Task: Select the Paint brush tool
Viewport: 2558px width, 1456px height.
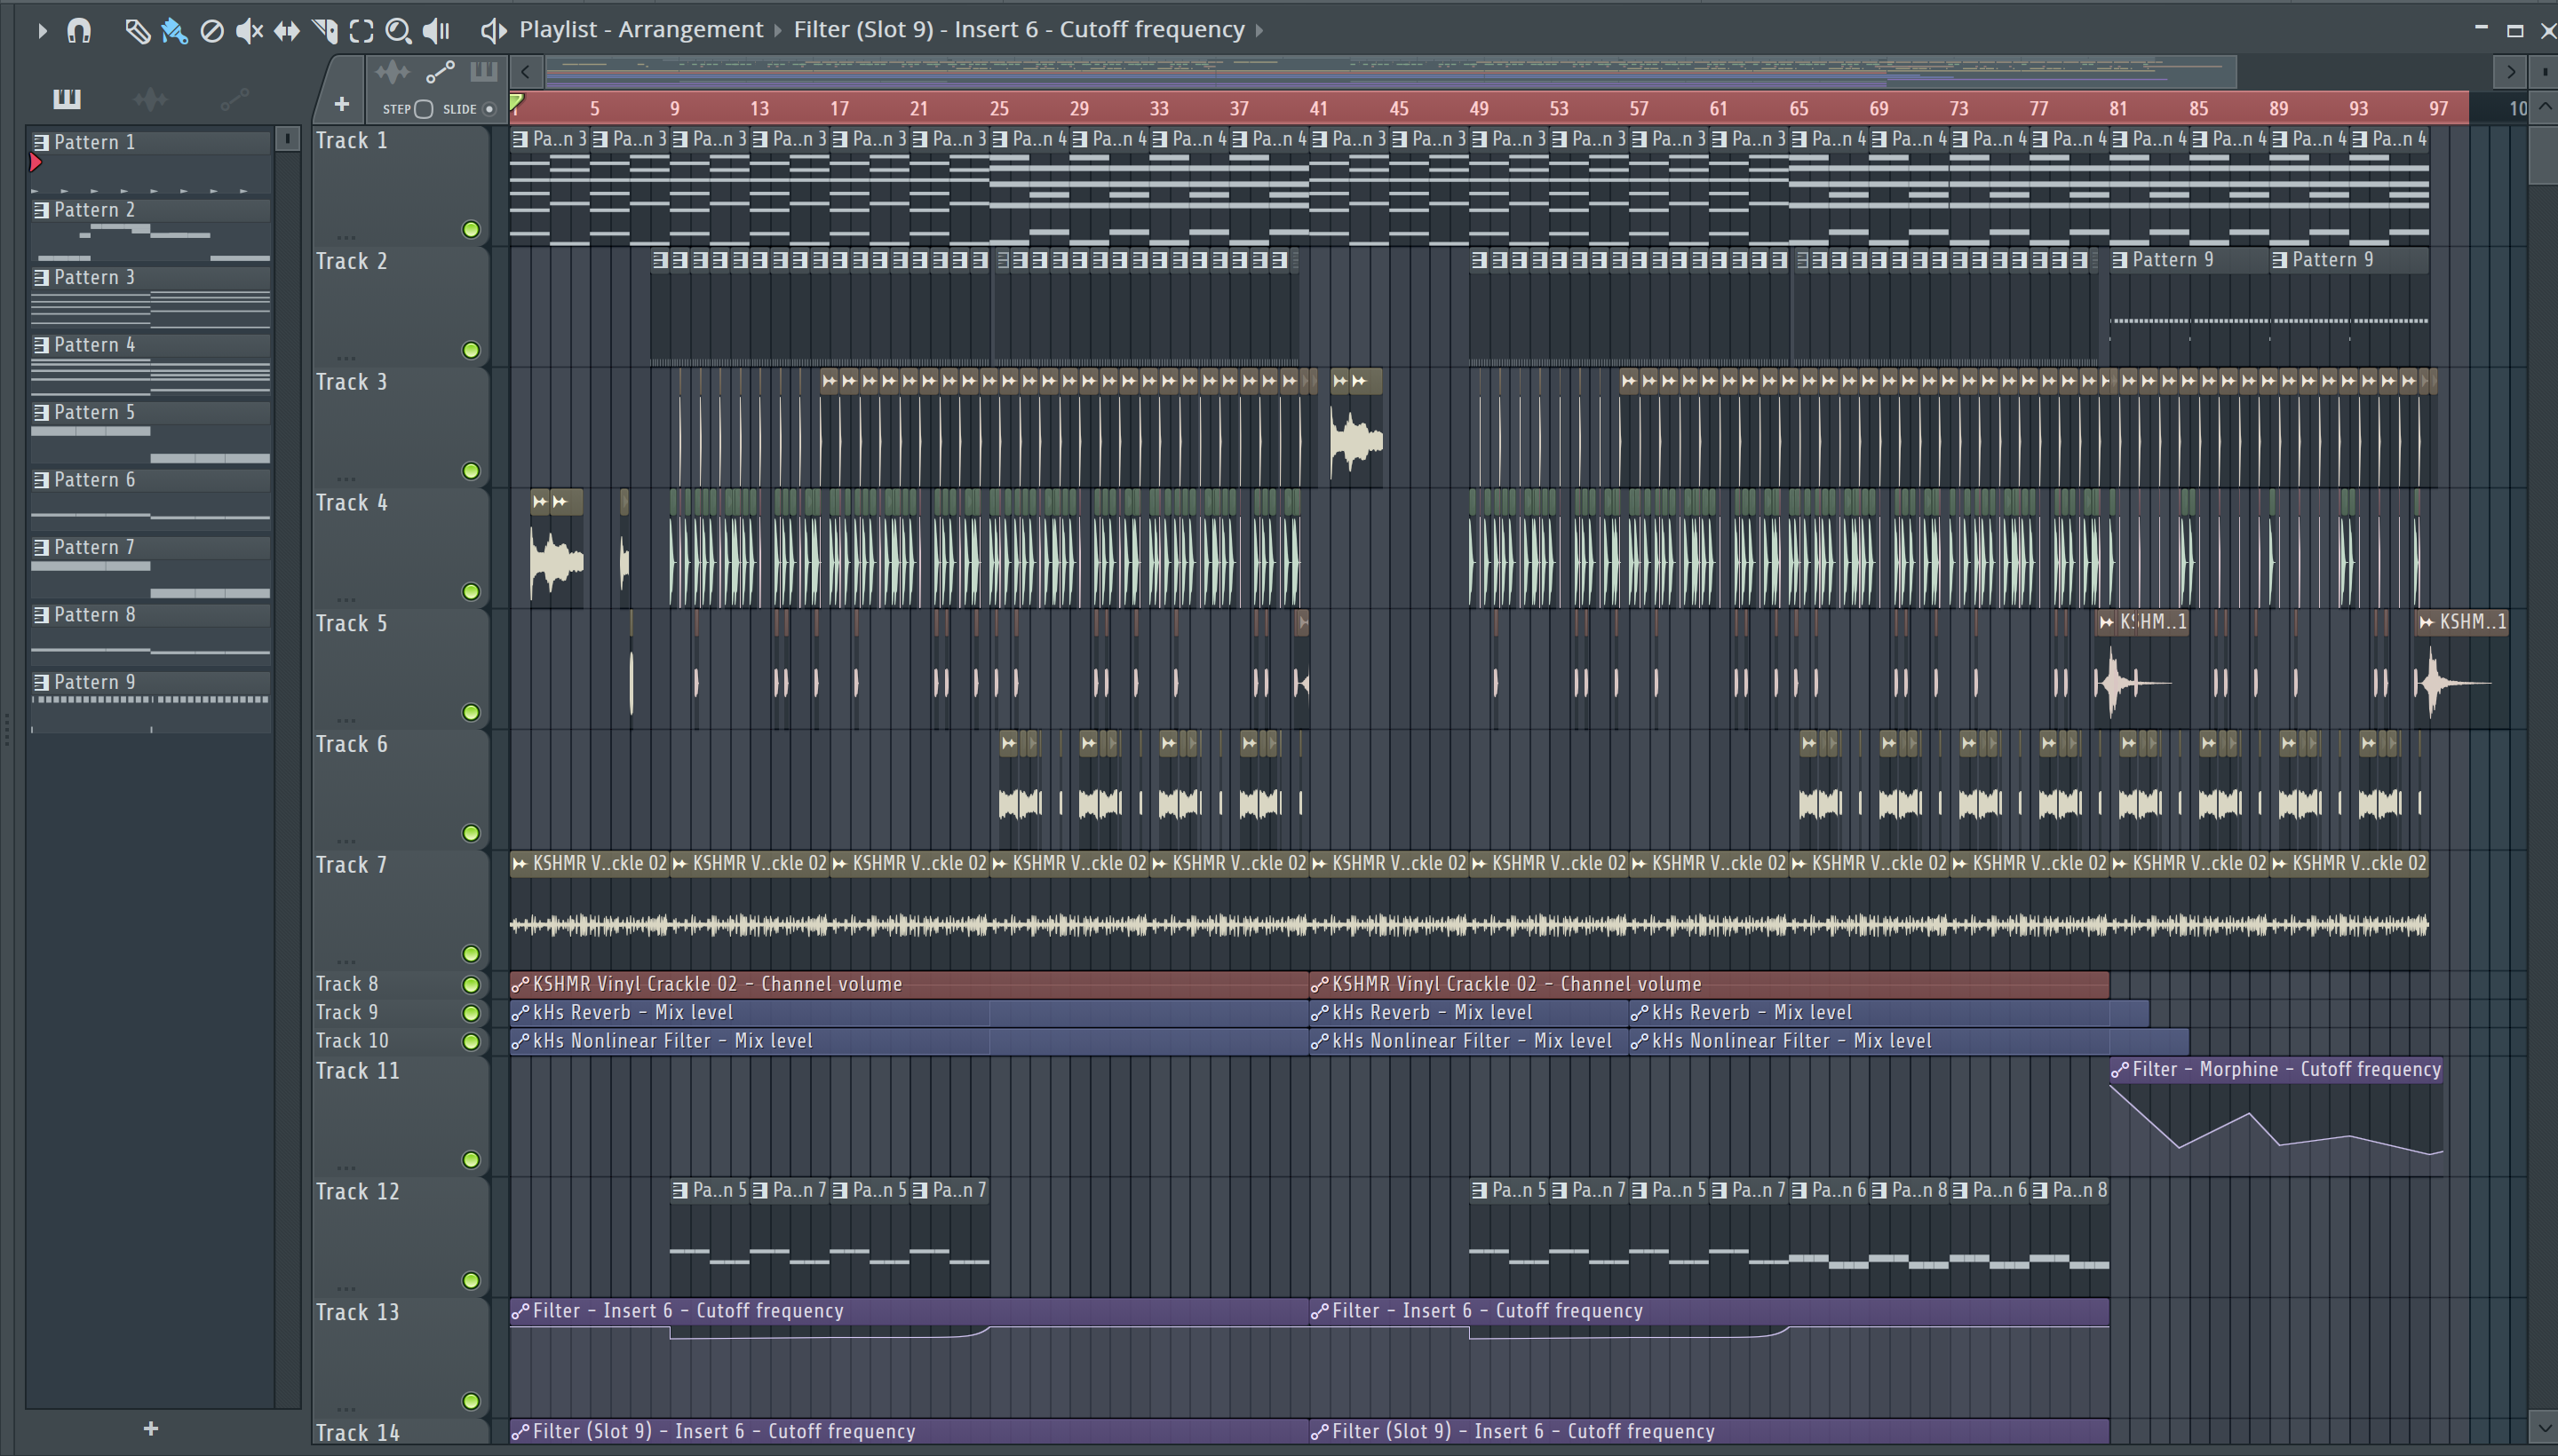Action: pyautogui.click(x=174, y=31)
